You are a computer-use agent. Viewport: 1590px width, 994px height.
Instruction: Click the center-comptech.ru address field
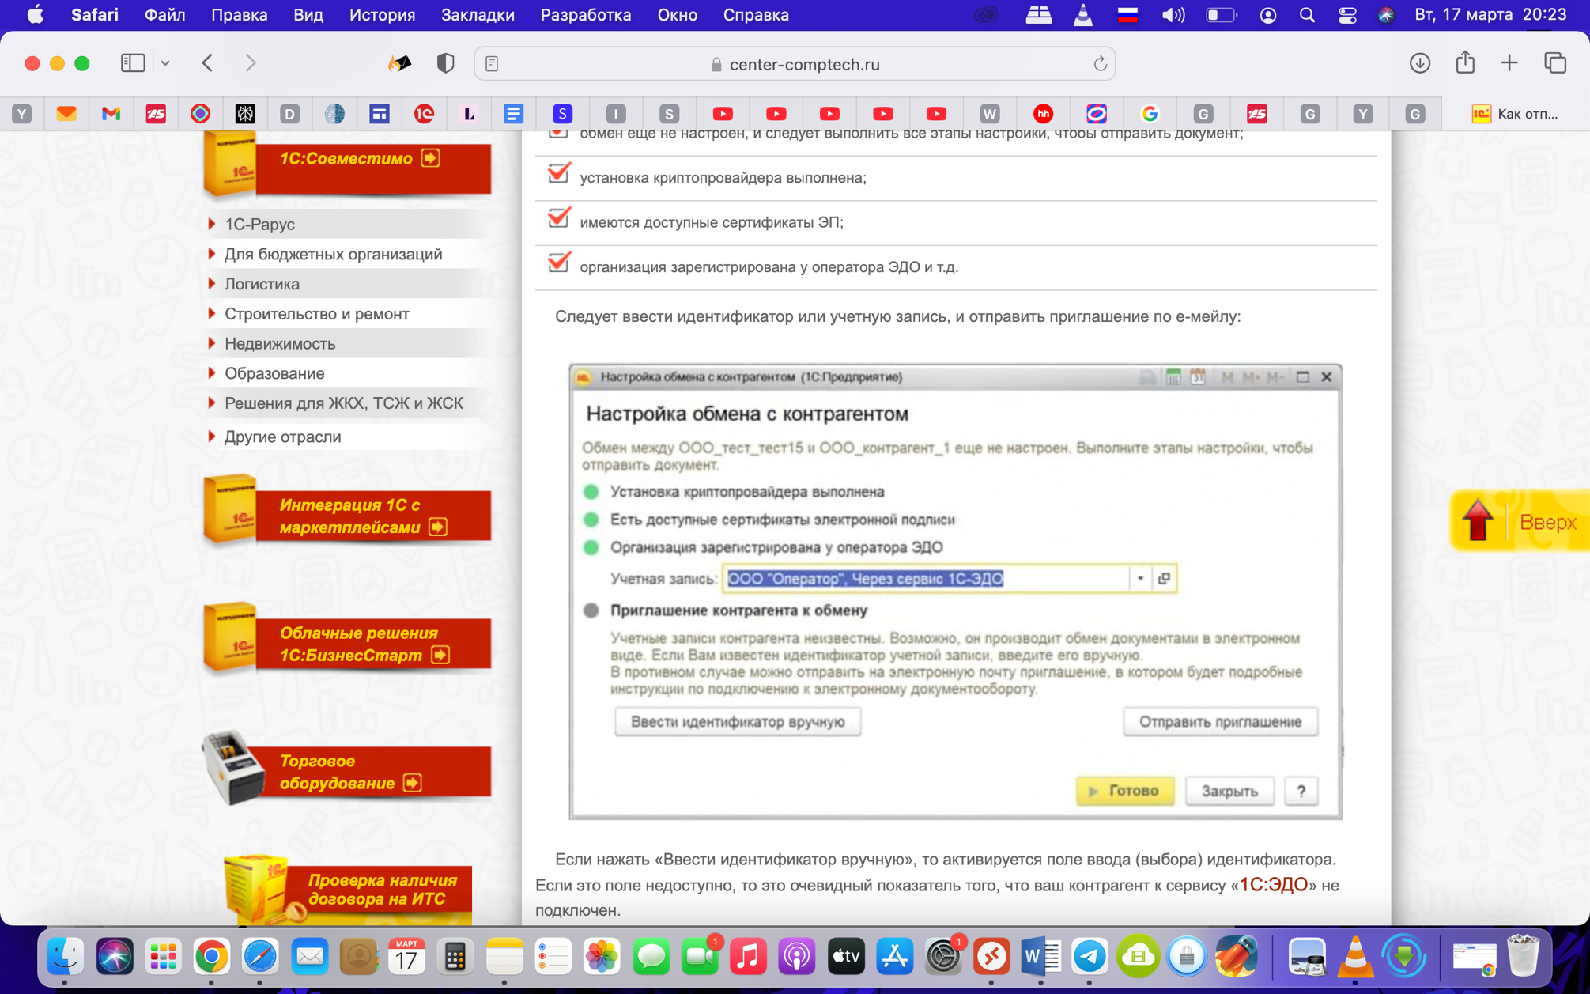[803, 64]
